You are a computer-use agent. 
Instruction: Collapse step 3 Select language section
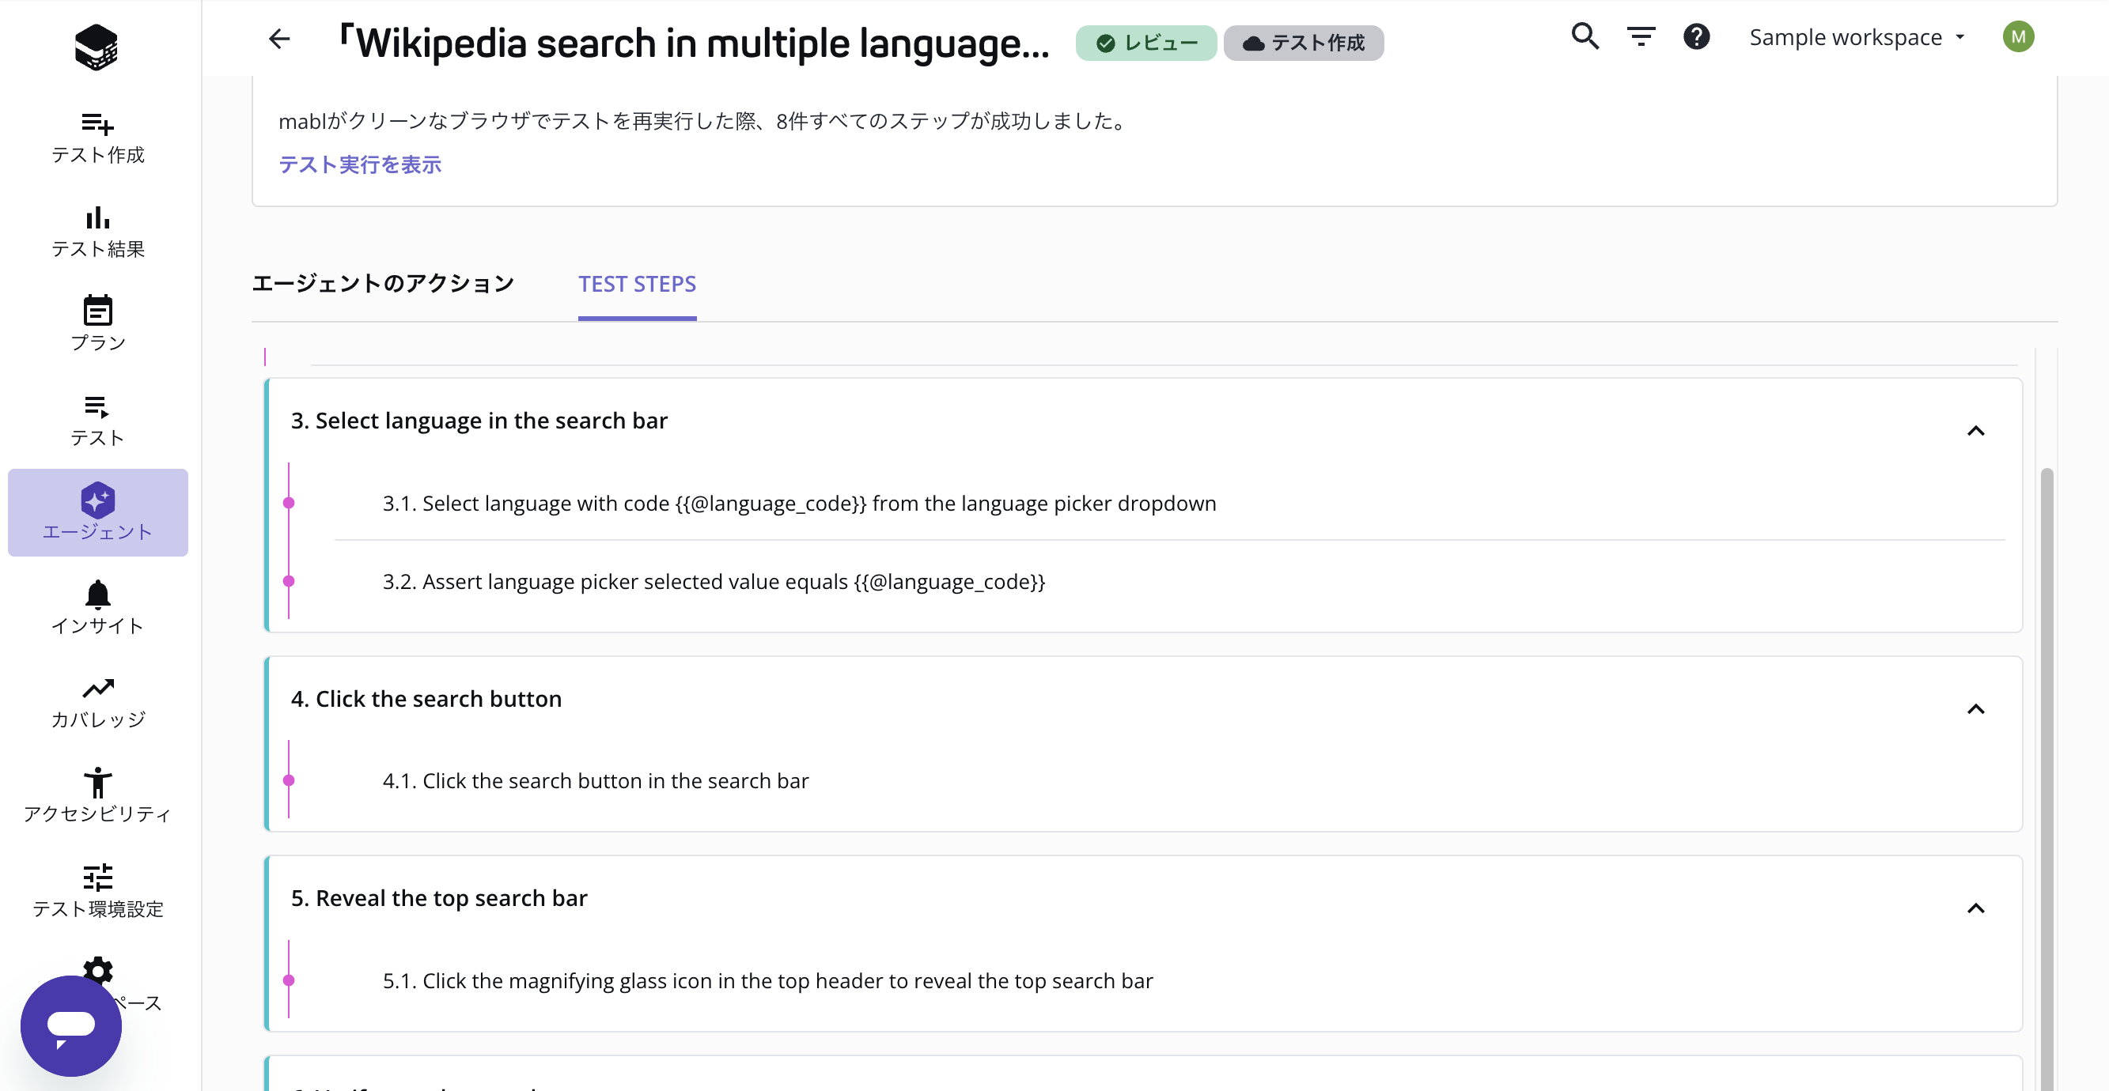click(1975, 431)
